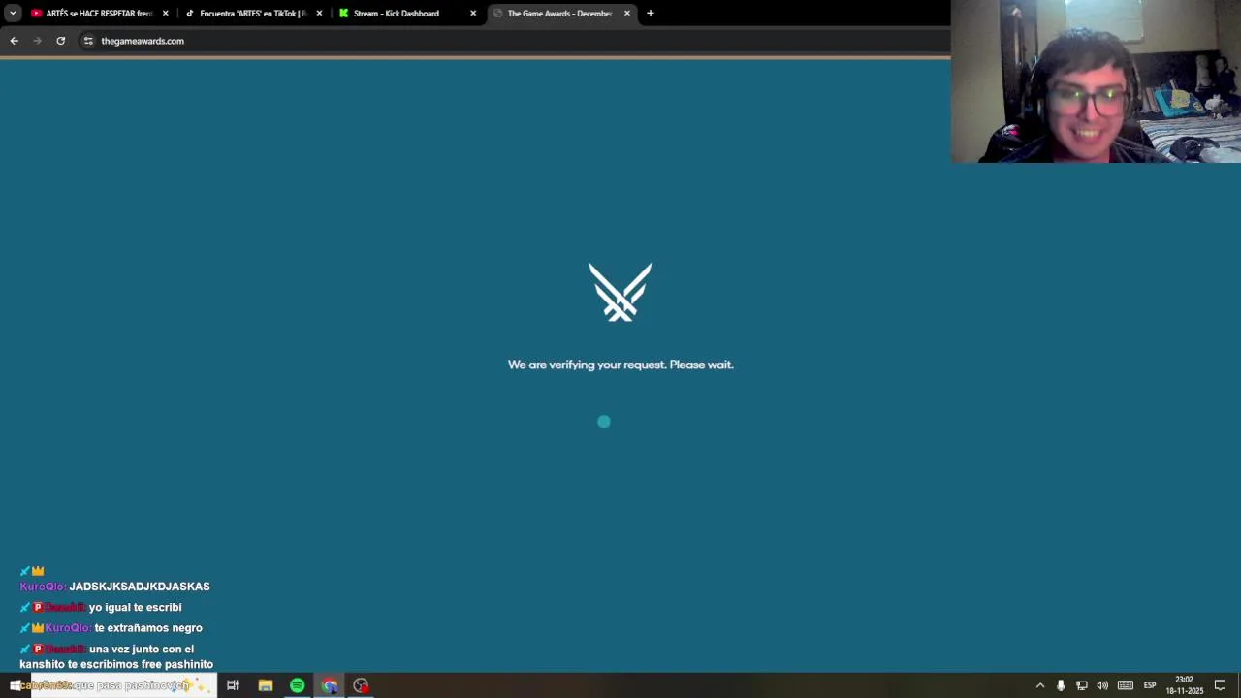Close The Game Awards tab
1241x698 pixels.
coord(627,14)
